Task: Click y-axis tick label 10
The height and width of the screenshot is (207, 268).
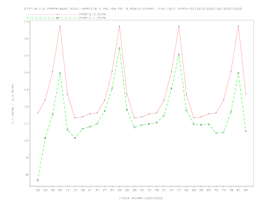Action: (26, 141)
